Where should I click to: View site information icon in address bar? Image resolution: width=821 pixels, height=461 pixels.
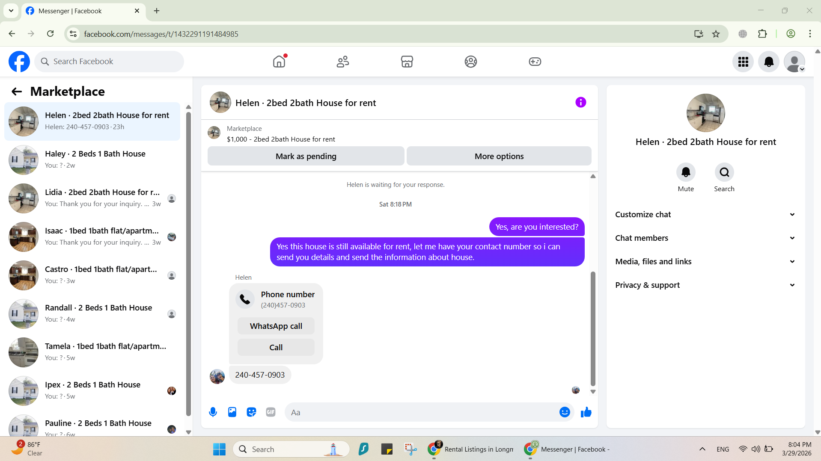(x=73, y=34)
